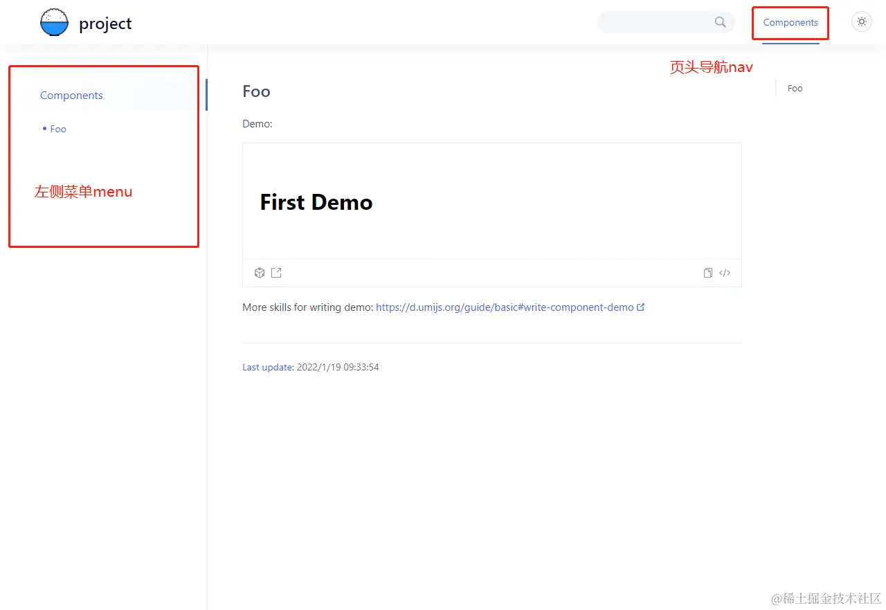The height and width of the screenshot is (610, 886).
Task: Select Components in the left menu
Action: point(71,96)
